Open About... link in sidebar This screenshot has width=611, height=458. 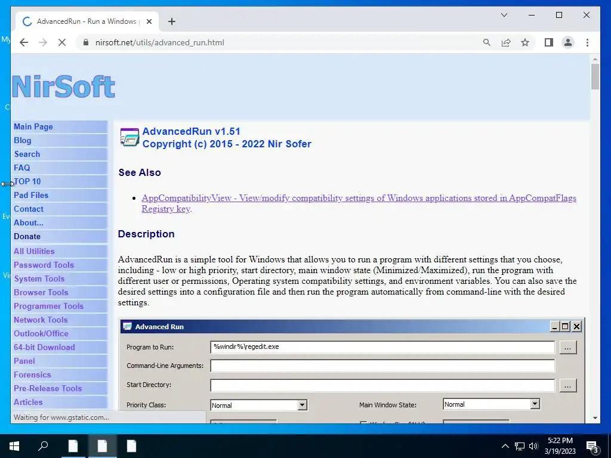(29, 222)
